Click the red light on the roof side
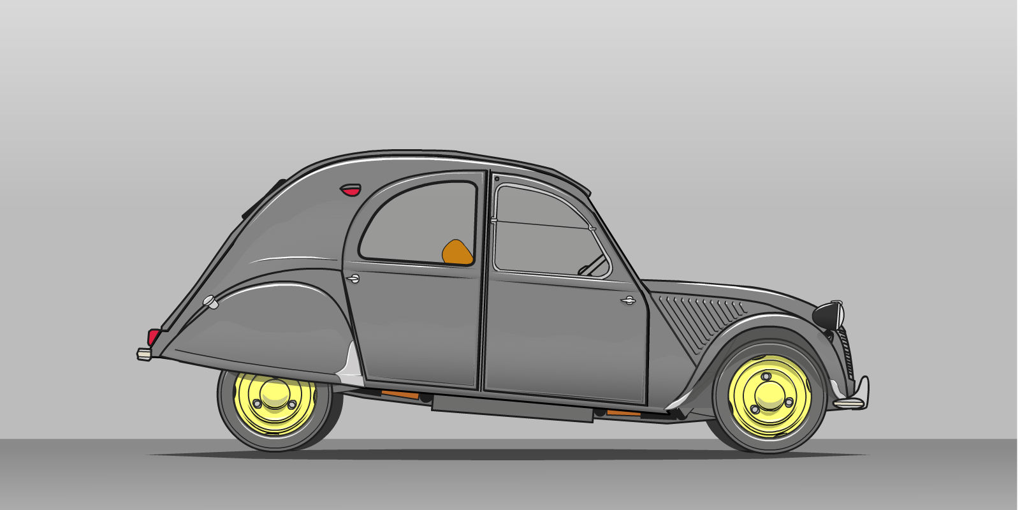Screen dimensions: 1020x510 pyautogui.click(x=350, y=189)
